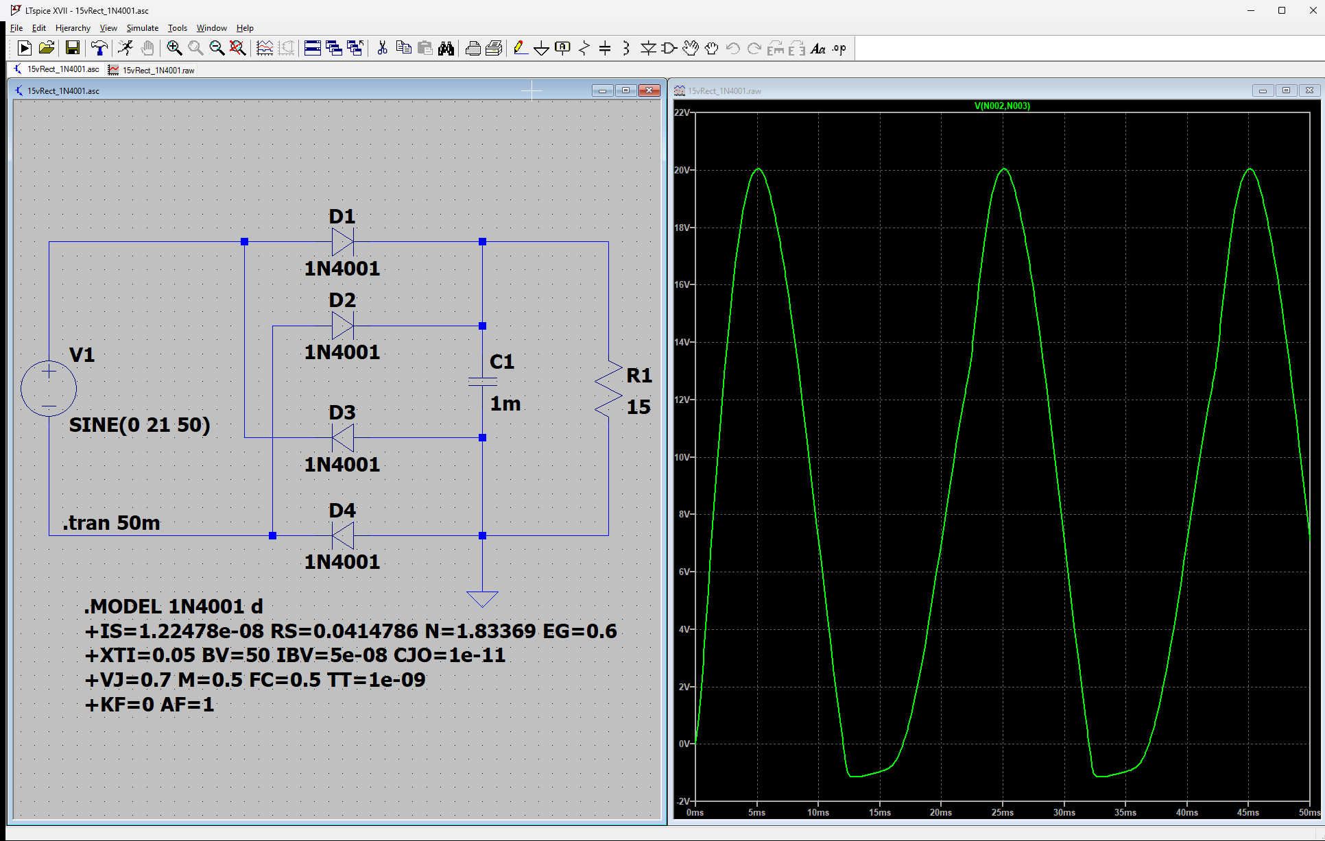This screenshot has height=841, width=1325.
Task: Select diode D1 symbol in schematic
Action: pos(342,242)
